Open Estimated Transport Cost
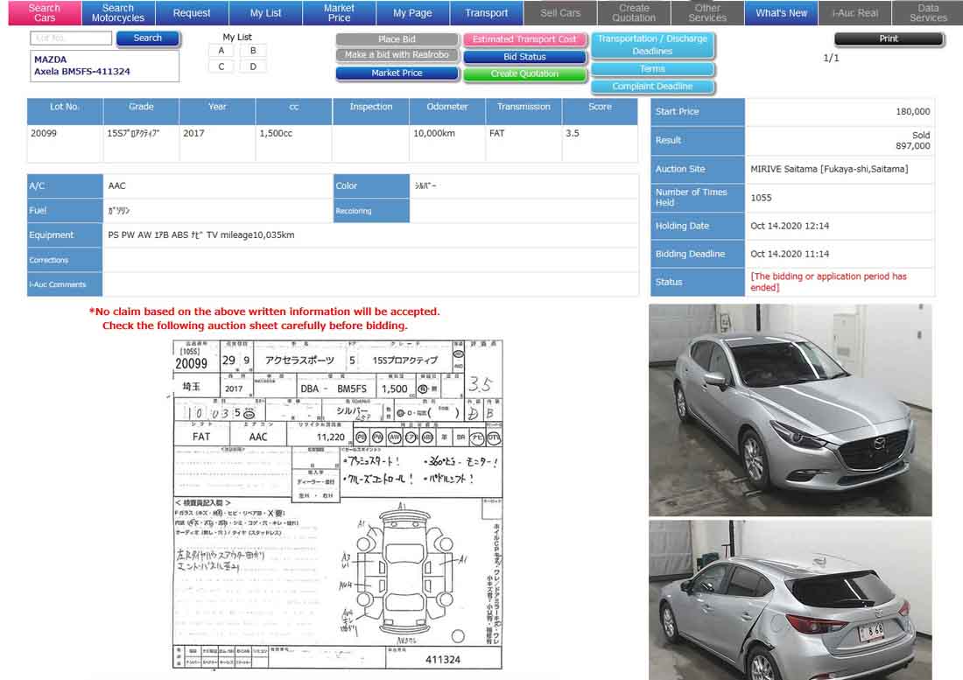Viewport: 963px width, 680px height. (x=525, y=39)
